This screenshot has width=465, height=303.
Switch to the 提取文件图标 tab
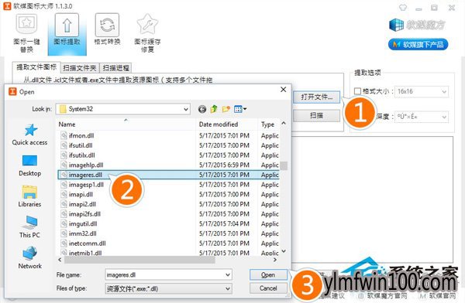coord(36,67)
